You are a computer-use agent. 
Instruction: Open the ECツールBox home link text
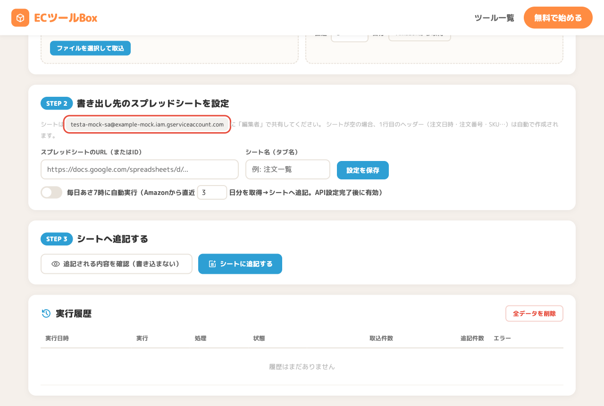pyautogui.click(x=66, y=18)
